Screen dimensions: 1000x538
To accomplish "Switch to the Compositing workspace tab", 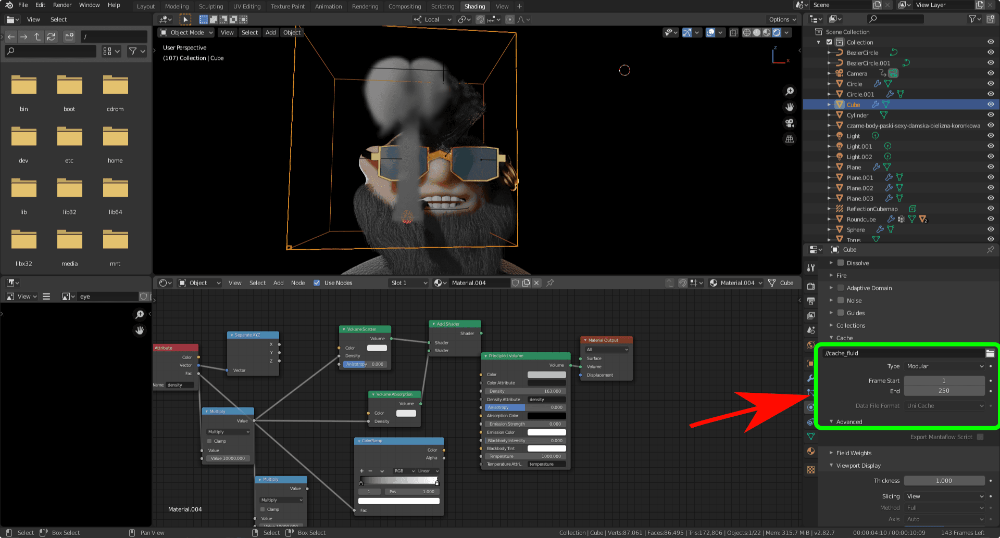I will click(x=404, y=7).
